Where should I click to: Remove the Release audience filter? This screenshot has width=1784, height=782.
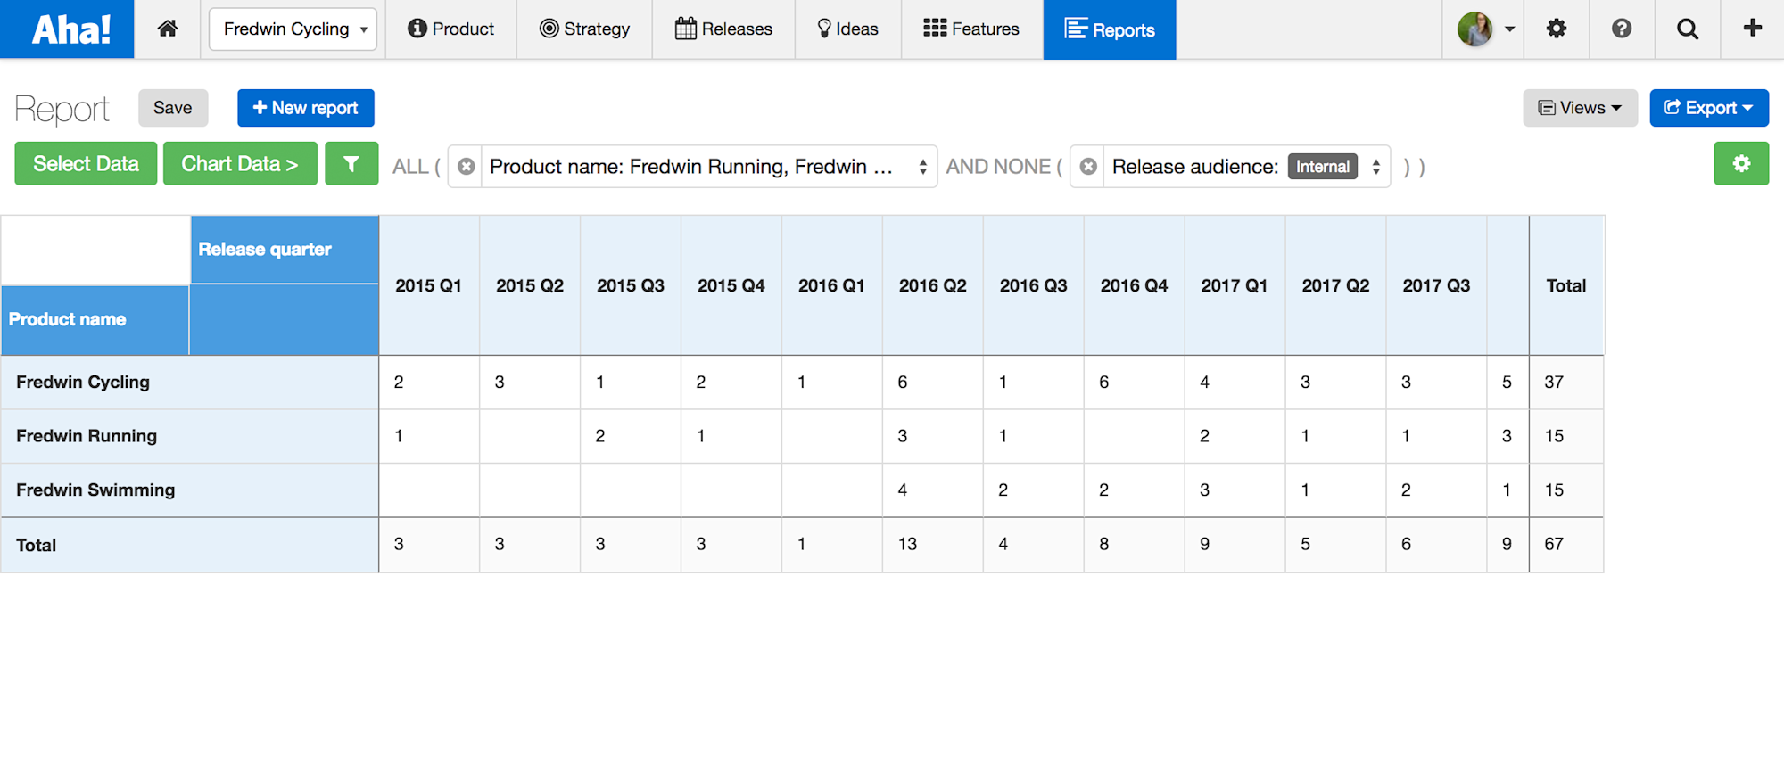[x=1088, y=167]
